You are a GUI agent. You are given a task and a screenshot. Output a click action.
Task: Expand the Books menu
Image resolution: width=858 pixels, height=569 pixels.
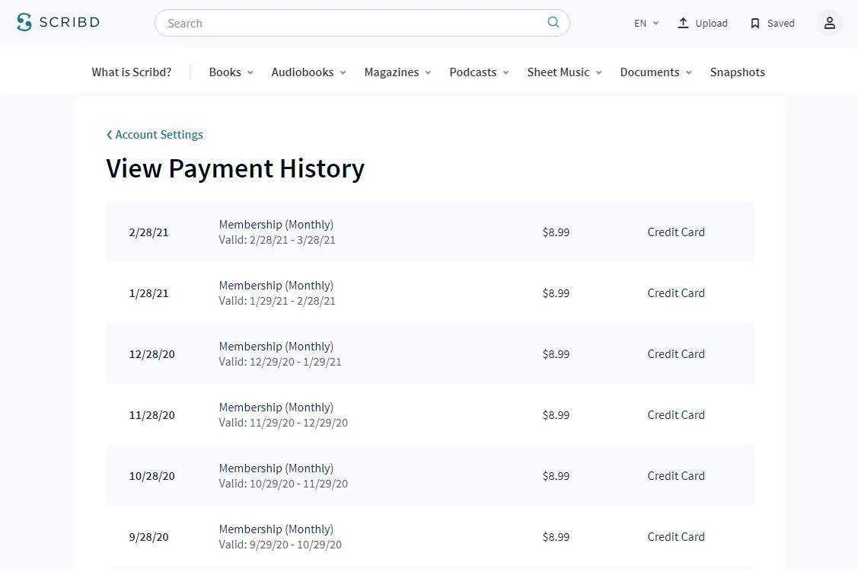(231, 72)
